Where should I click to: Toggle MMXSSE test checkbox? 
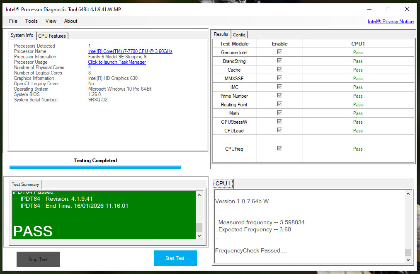(x=279, y=78)
